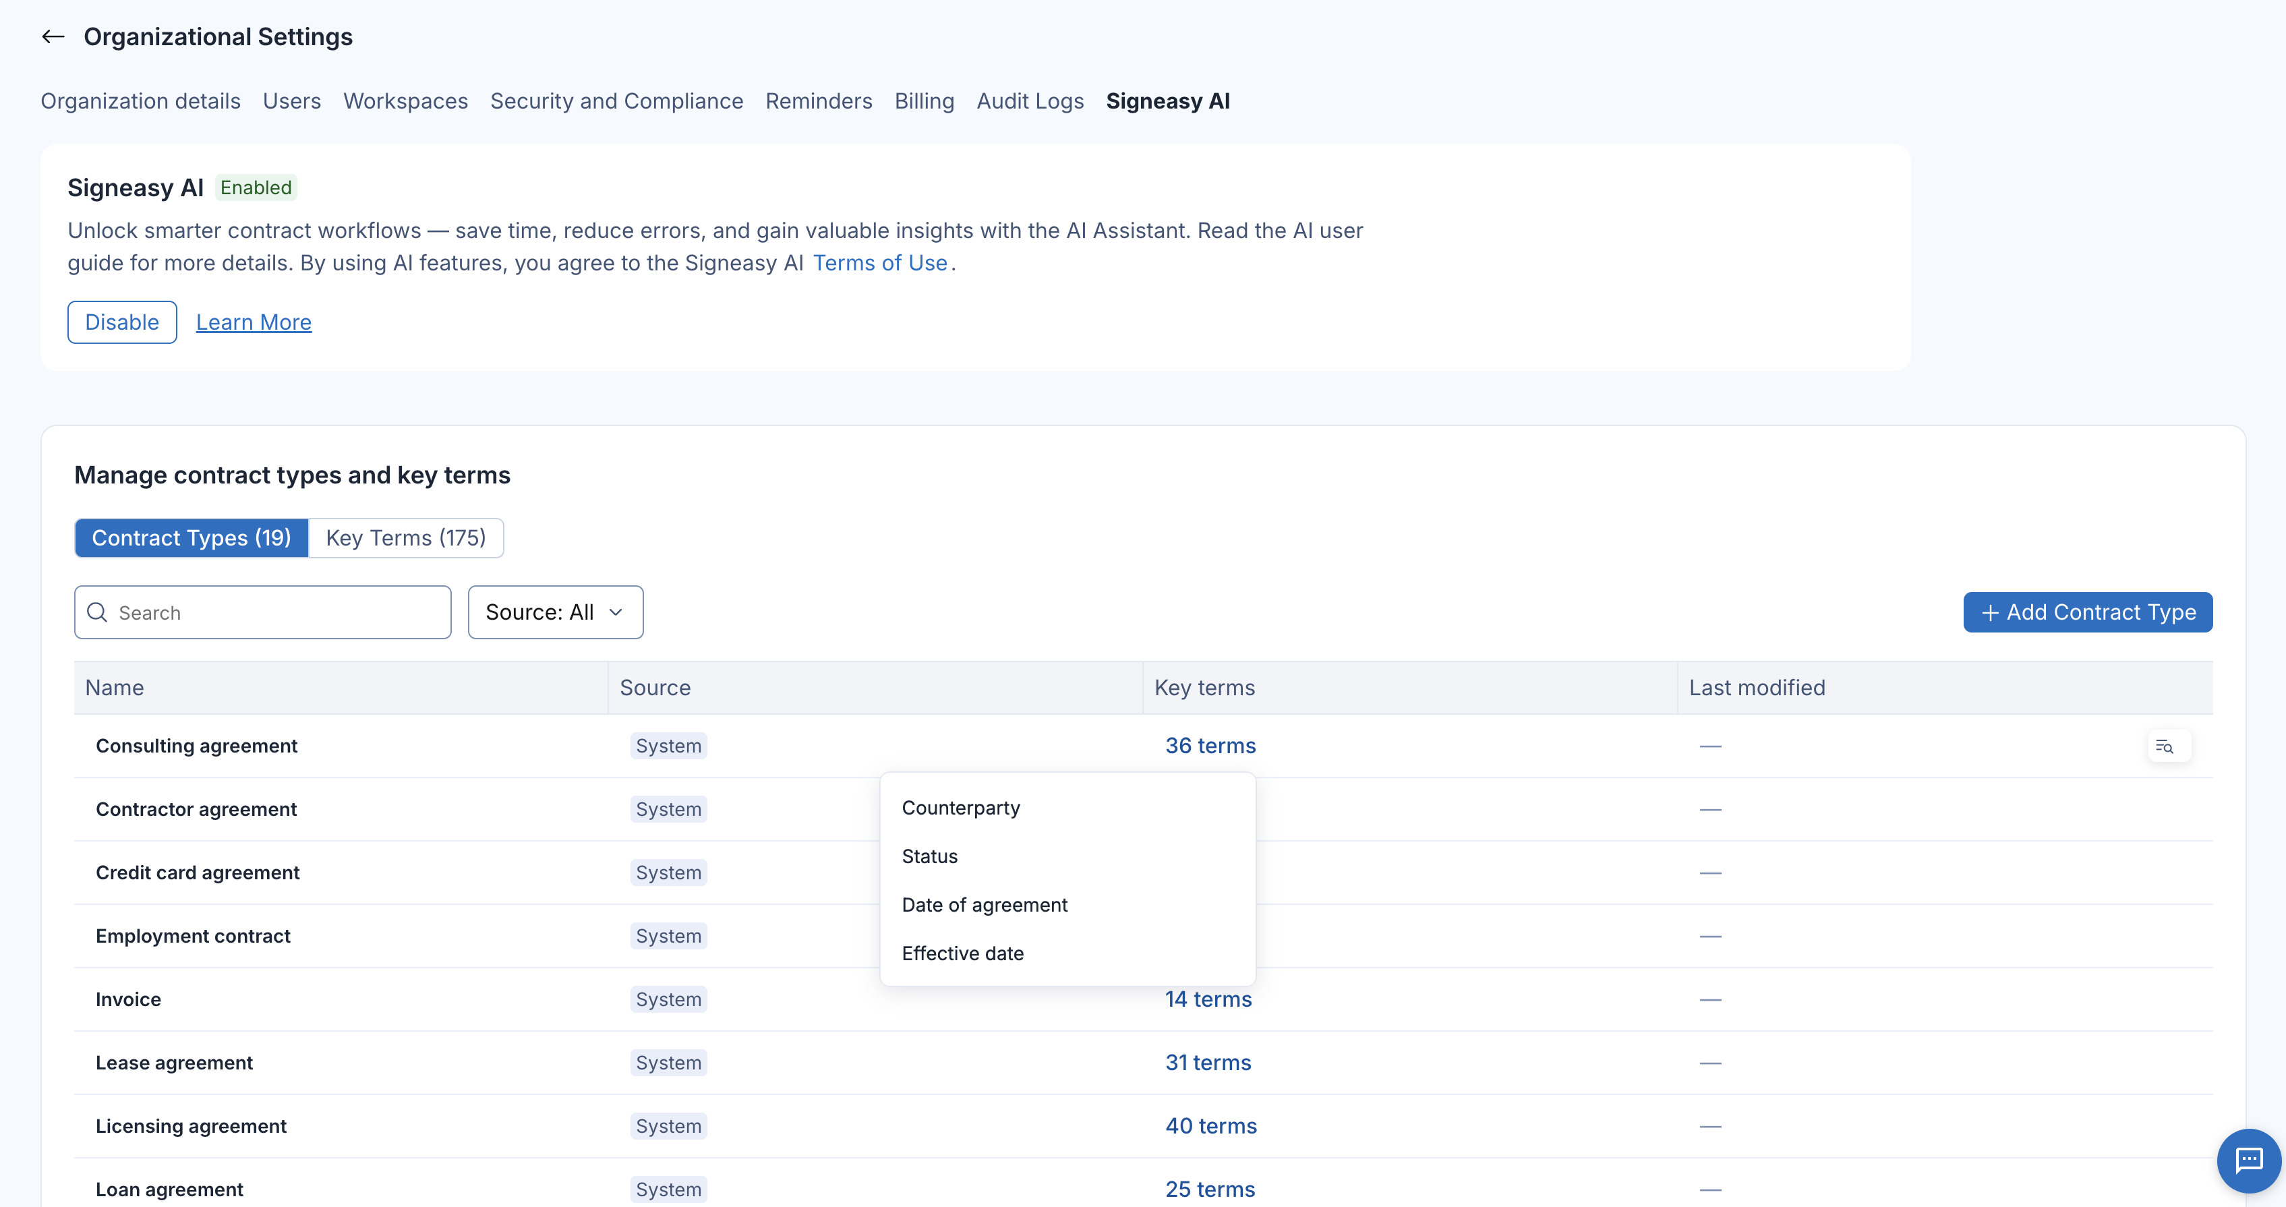
Task: Open the 36 terms link for Consulting agreement
Action: click(1210, 746)
